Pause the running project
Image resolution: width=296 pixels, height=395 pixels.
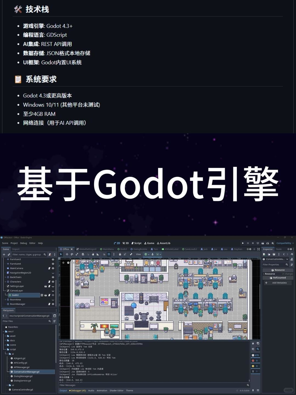point(248,243)
